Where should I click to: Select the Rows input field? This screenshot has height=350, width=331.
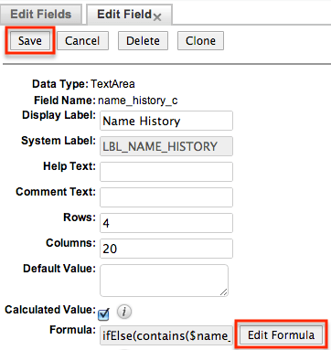coord(166,223)
